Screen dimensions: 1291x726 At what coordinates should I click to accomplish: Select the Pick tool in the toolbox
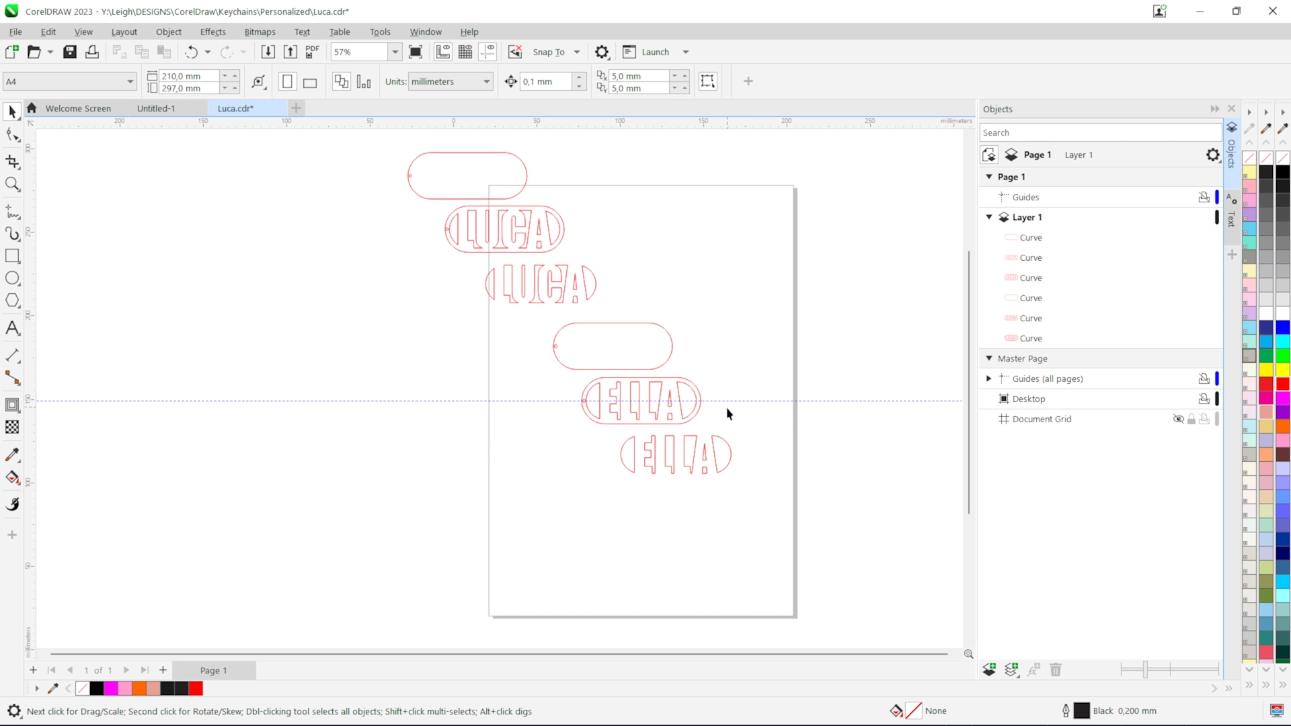point(12,112)
